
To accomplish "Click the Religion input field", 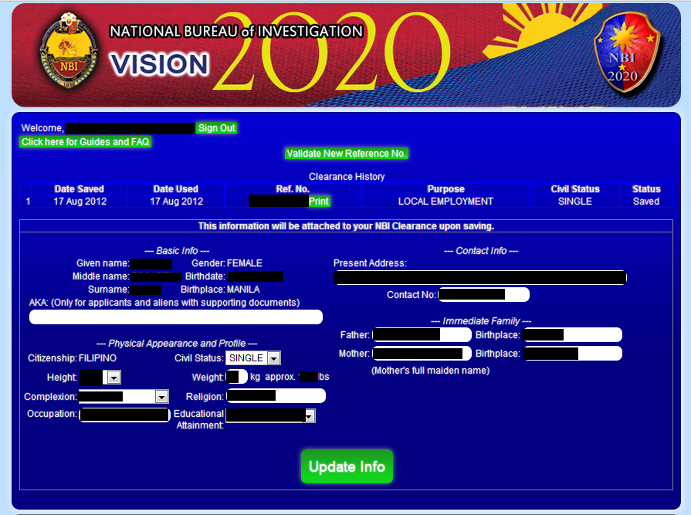I will point(276,395).
